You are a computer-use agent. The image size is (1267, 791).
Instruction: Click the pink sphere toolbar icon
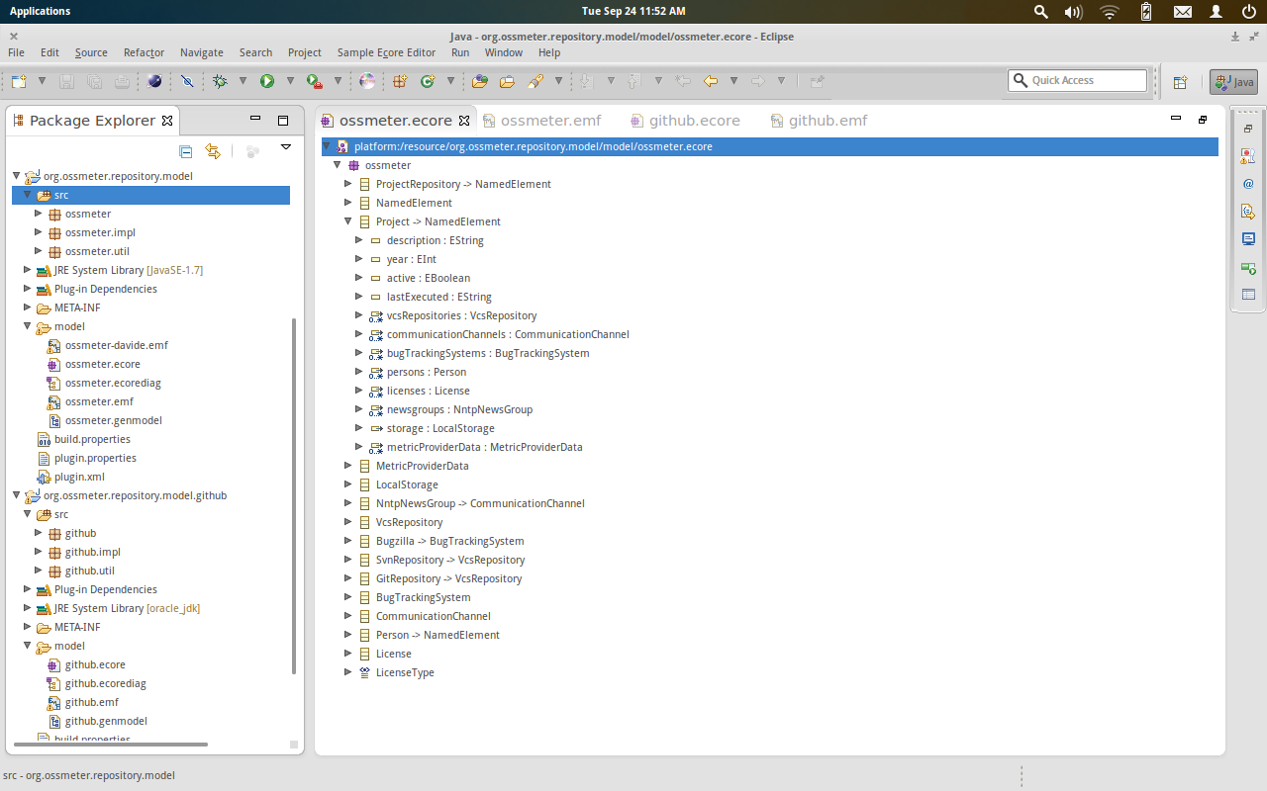click(x=367, y=81)
